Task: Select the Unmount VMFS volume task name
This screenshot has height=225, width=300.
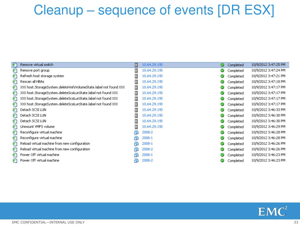Action: 37,127
